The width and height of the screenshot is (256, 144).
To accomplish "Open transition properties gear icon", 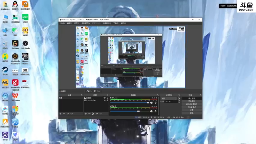I will click(x=179, y=99).
